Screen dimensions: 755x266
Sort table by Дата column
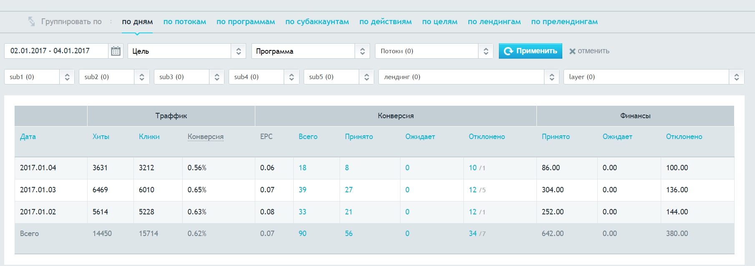tap(28, 137)
